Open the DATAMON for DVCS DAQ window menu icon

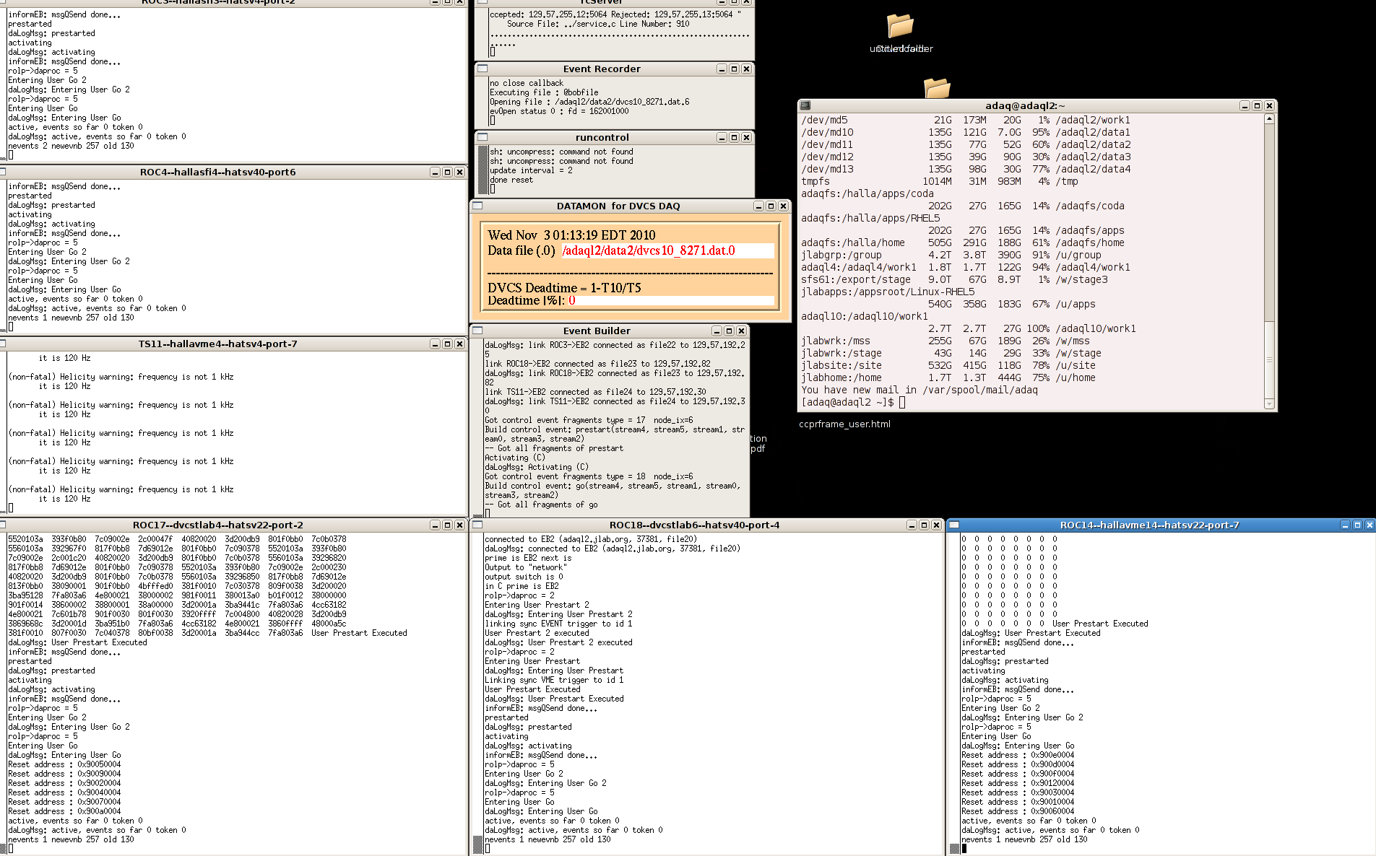[477, 206]
